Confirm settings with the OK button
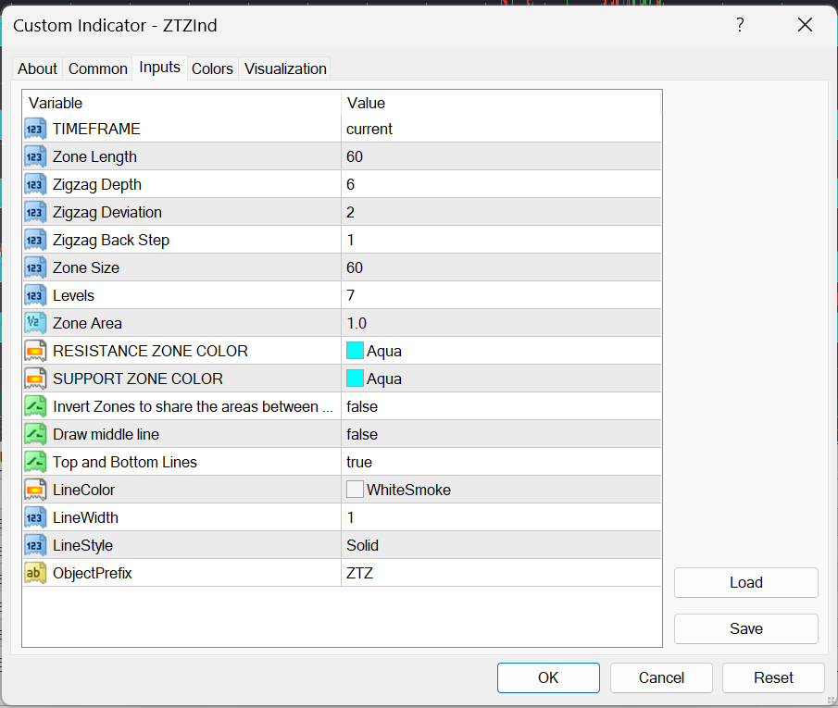The image size is (838, 708). (x=548, y=677)
